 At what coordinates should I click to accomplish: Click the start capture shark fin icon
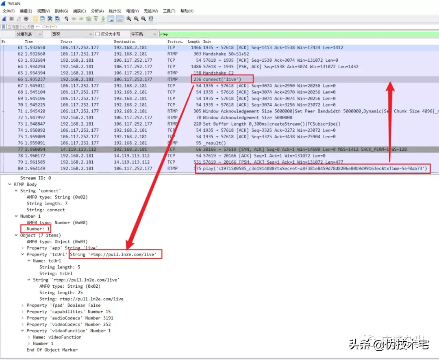(4, 19)
